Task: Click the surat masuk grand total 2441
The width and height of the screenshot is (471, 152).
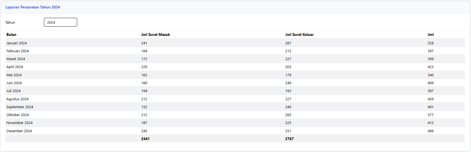Action: 145,139
